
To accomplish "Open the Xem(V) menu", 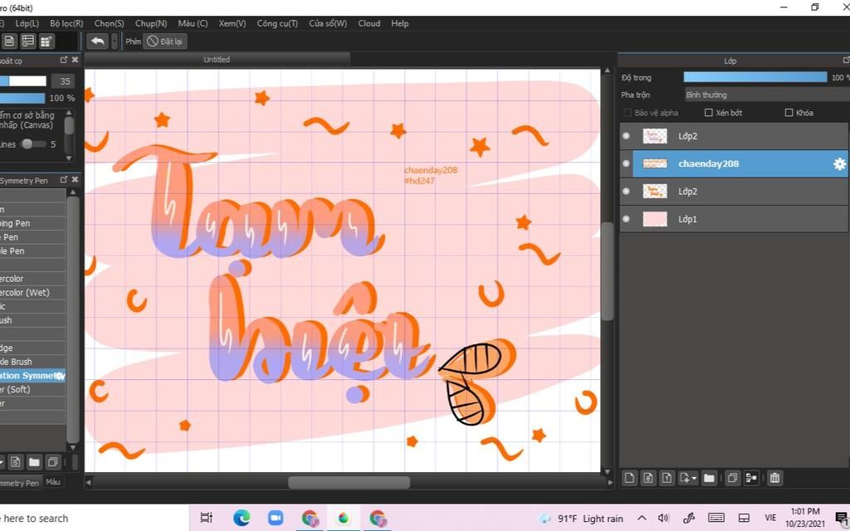I will 232,23.
